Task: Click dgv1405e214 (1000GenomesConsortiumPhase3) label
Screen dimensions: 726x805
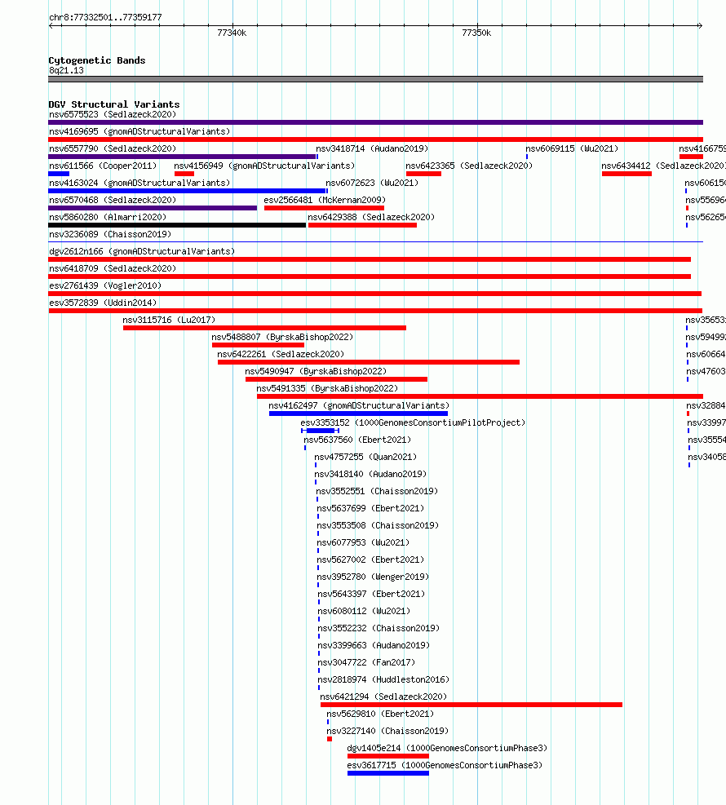Action: tap(447, 747)
